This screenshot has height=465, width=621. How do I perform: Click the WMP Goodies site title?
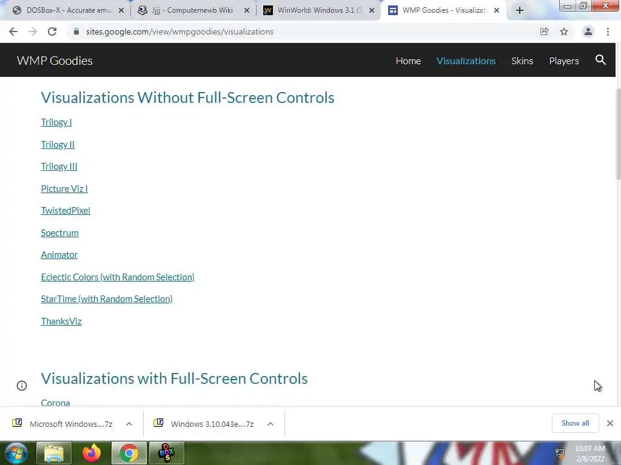click(55, 61)
